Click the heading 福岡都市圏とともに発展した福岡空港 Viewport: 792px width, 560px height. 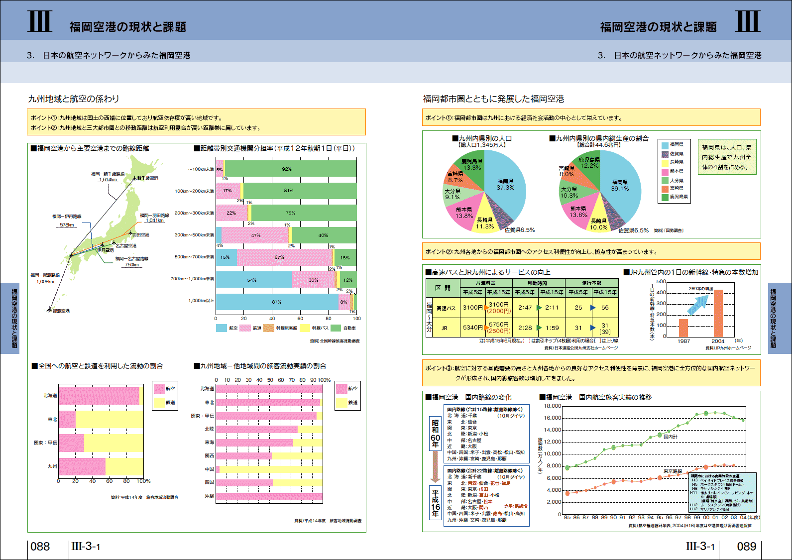pyautogui.click(x=493, y=99)
